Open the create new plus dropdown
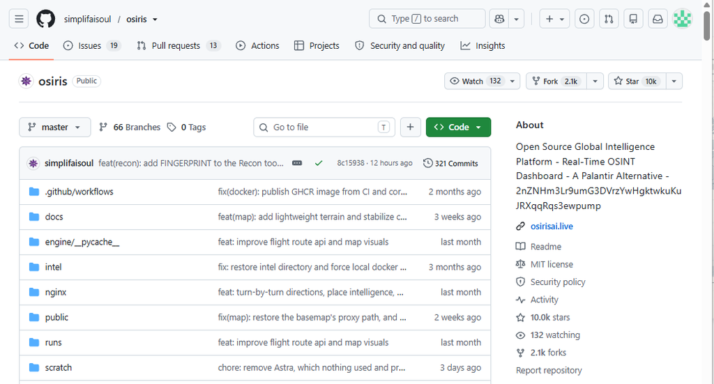The height and width of the screenshot is (384, 714). [554, 19]
